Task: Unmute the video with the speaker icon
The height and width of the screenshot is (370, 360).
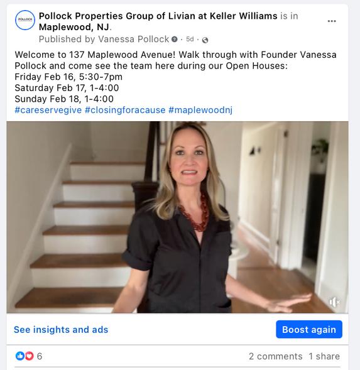Action: click(334, 302)
